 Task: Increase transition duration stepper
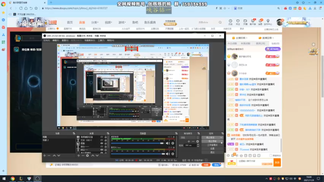point(198,144)
